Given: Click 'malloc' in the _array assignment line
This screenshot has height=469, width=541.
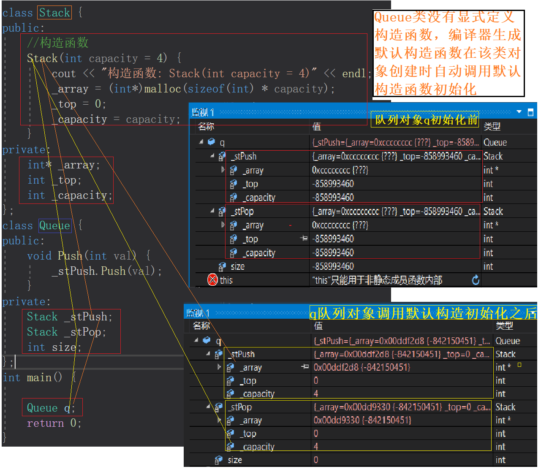Looking at the screenshot, I should [163, 89].
